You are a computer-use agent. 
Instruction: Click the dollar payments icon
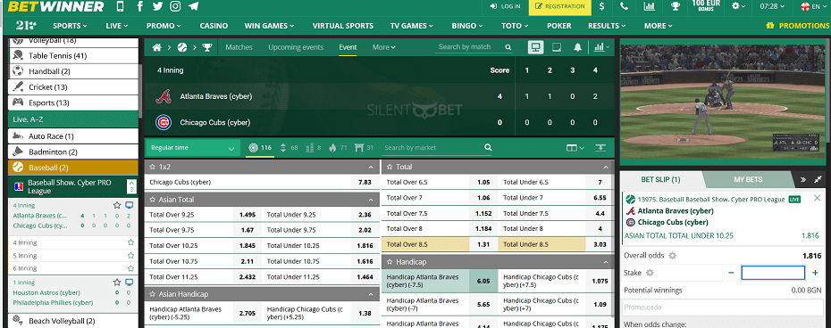(601, 6)
